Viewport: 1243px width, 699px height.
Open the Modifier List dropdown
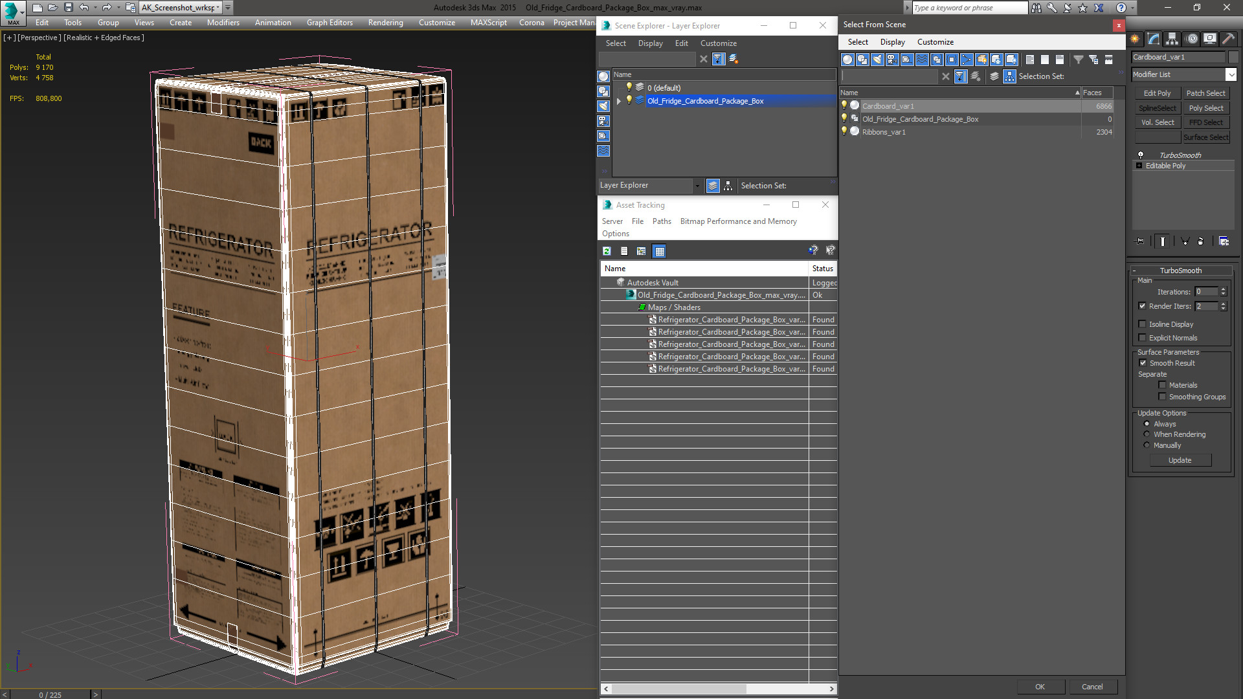(x=1231, y=74)
